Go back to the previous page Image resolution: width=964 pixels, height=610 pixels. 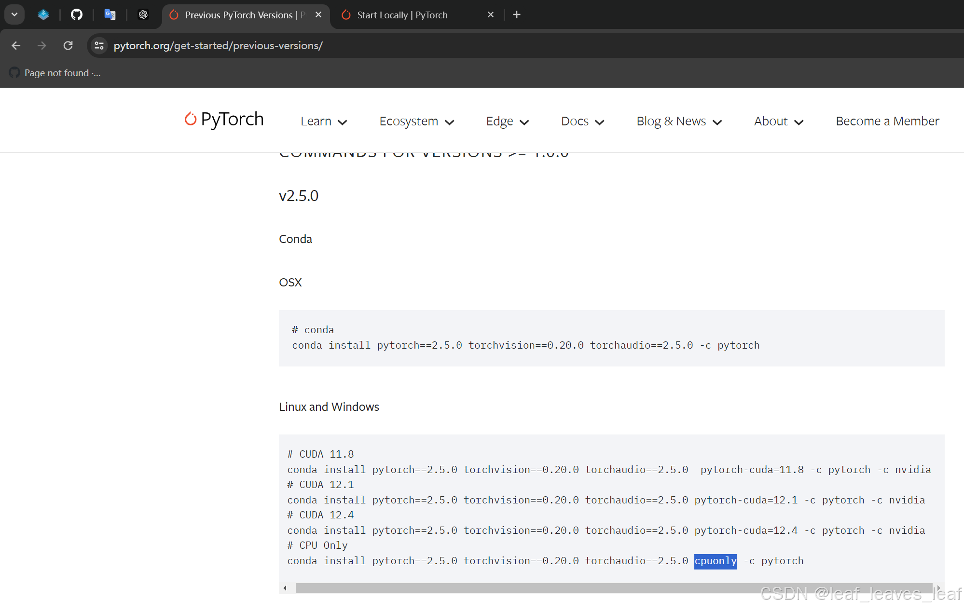point(16,45)
